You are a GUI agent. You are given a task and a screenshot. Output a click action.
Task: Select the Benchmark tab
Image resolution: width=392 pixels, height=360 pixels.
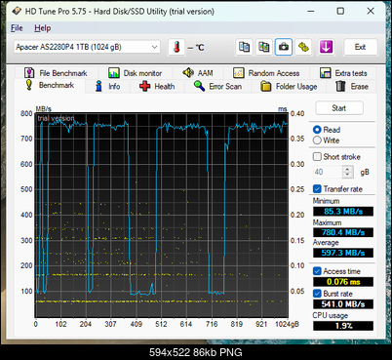[50, 85]
